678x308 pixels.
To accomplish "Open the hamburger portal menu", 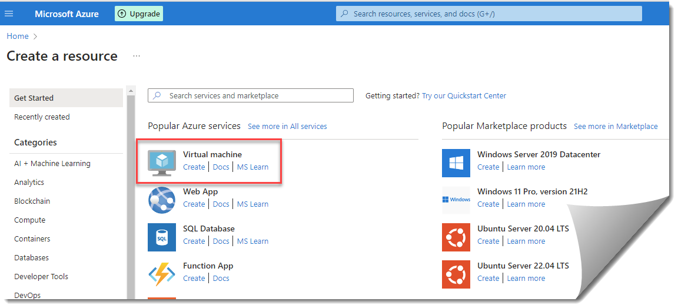I will (9, 14).
